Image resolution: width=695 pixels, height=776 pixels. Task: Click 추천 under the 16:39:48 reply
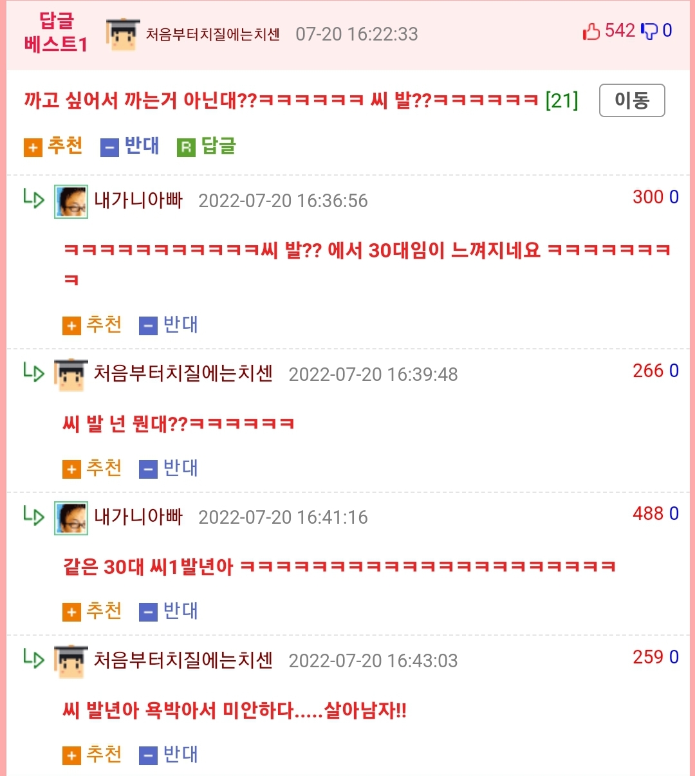click(x=92, y=468)
